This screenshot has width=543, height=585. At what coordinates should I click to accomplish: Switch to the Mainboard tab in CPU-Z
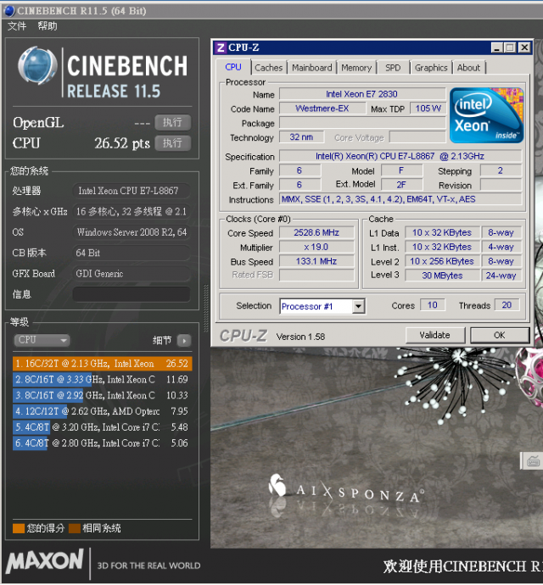click(312, 68)
